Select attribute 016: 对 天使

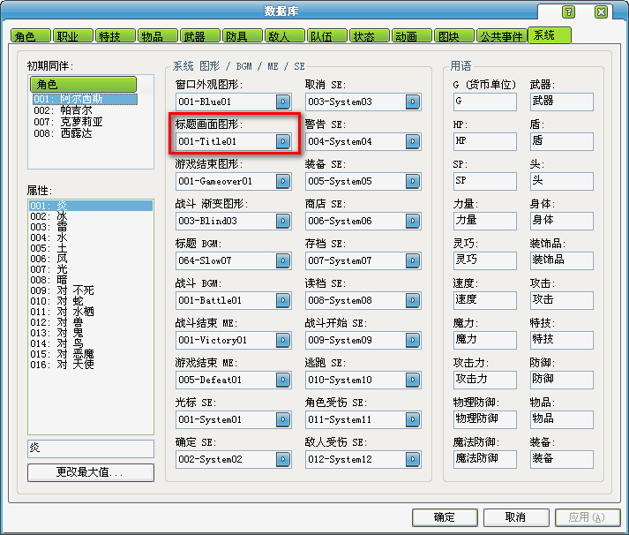[91, 365]
